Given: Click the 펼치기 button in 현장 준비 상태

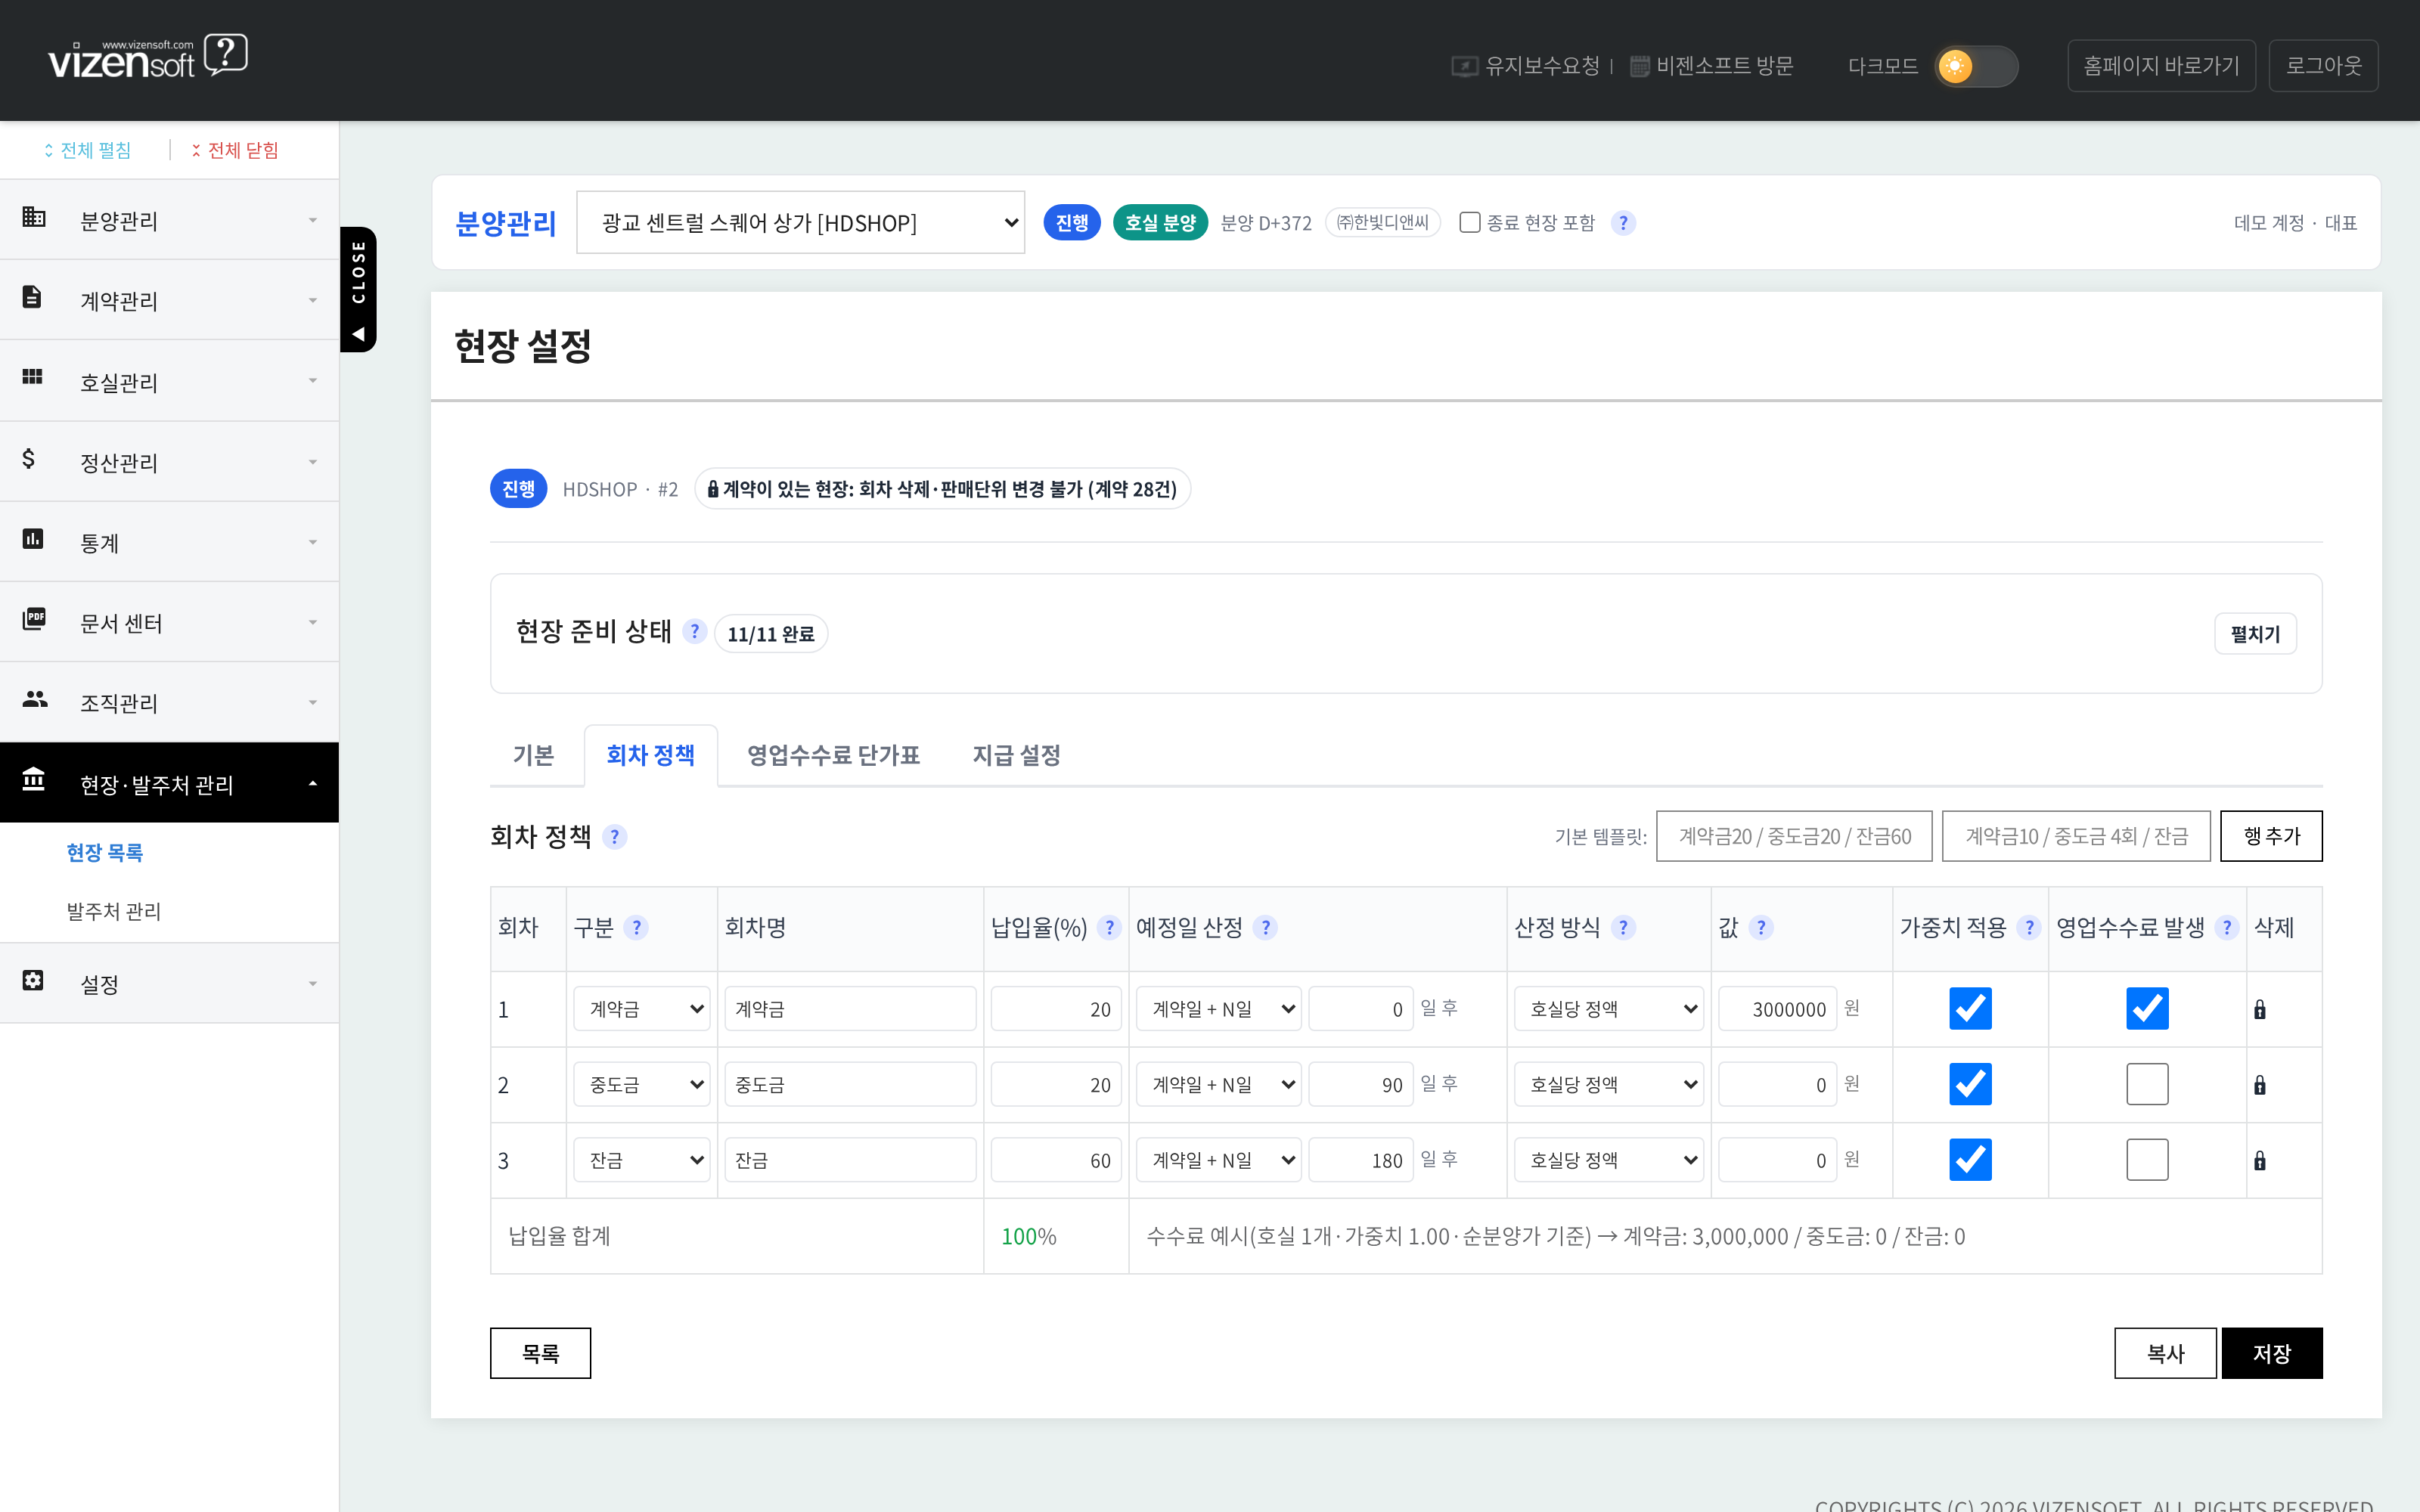Looking at the screenshot, I should click(2255, 634).
